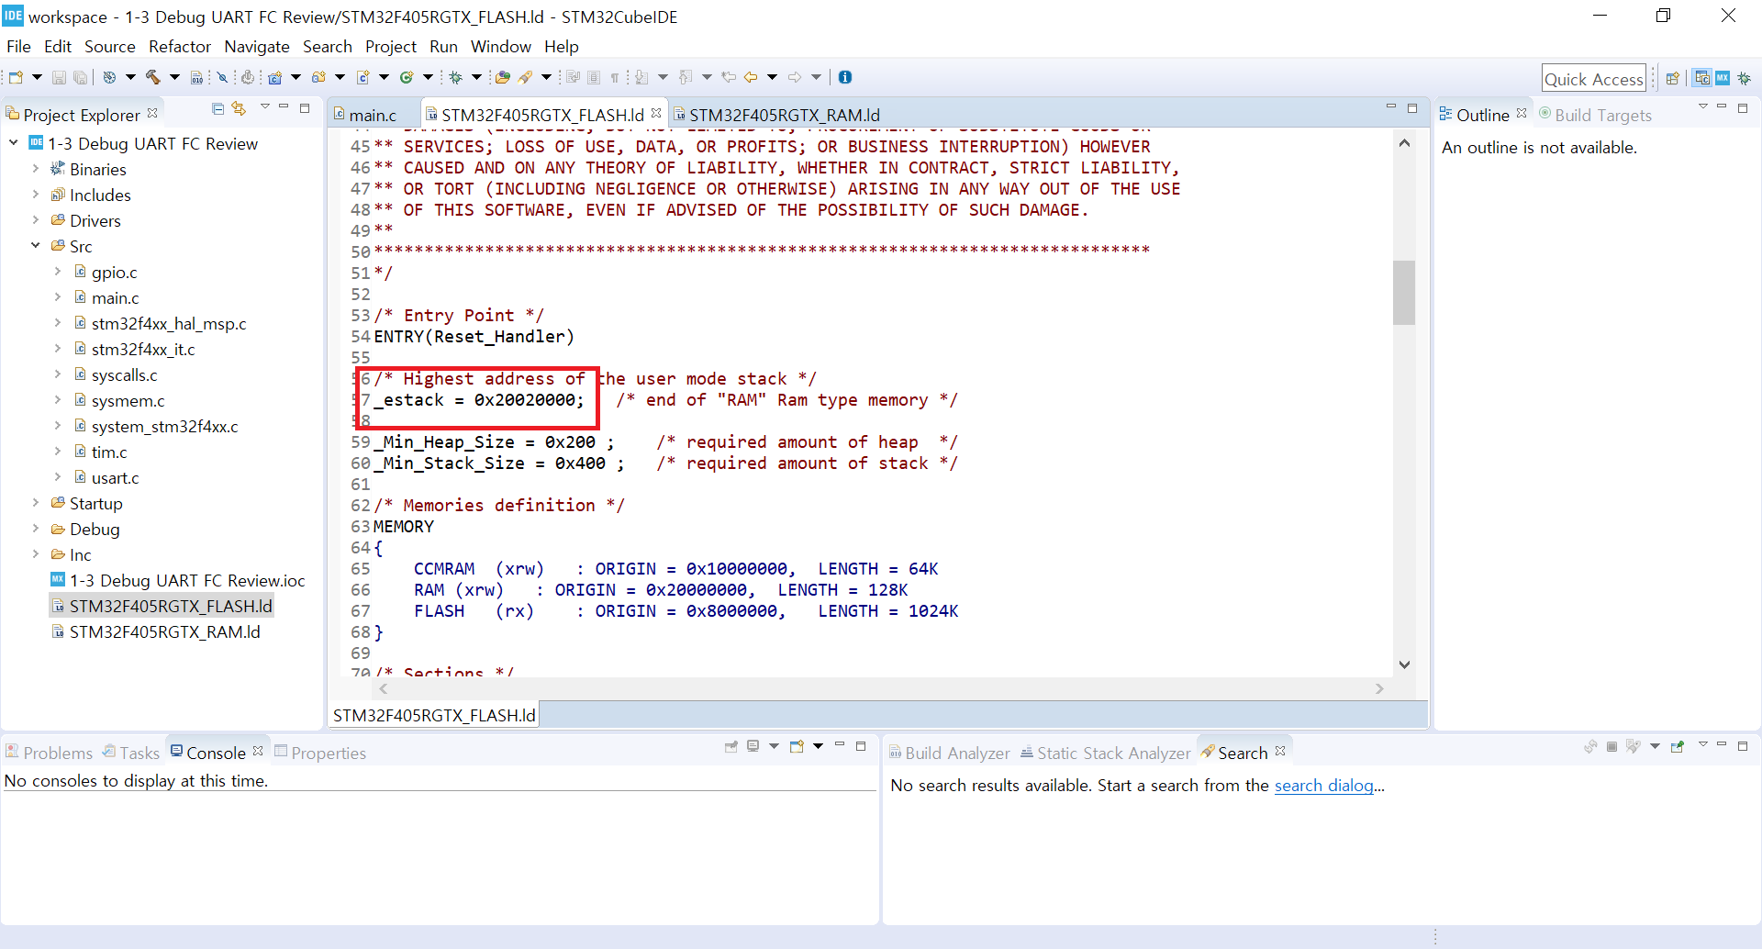Click the editor vertical scrollbar thumb
The width and height of the screenshot is (1762, 949).
pos(1404,293)
